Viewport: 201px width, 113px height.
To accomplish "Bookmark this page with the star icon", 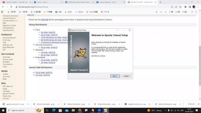I will pyautogui.click(x=180, y=7).
